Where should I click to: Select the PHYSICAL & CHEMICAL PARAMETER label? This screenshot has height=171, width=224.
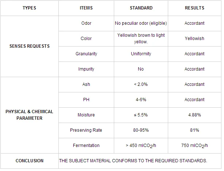tap(29, 115)
